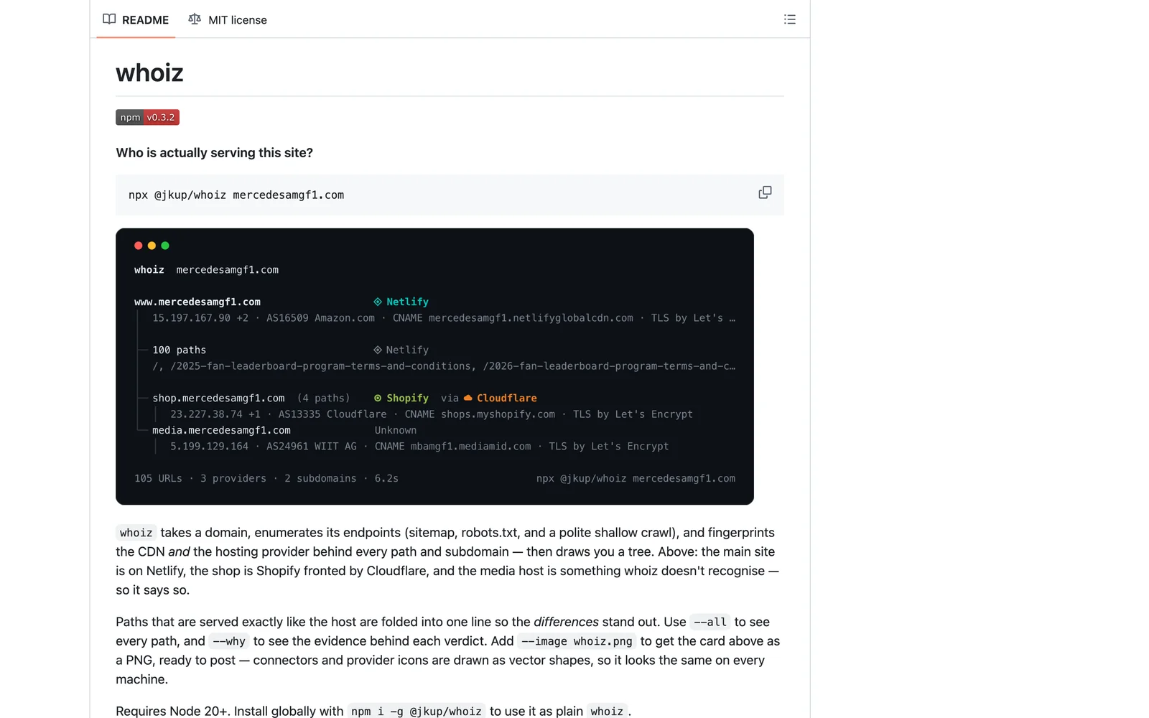Click '105 URLs · 3 providers' summary line
This screenshot has width=1149, height=718.
[x=266, y=478]
